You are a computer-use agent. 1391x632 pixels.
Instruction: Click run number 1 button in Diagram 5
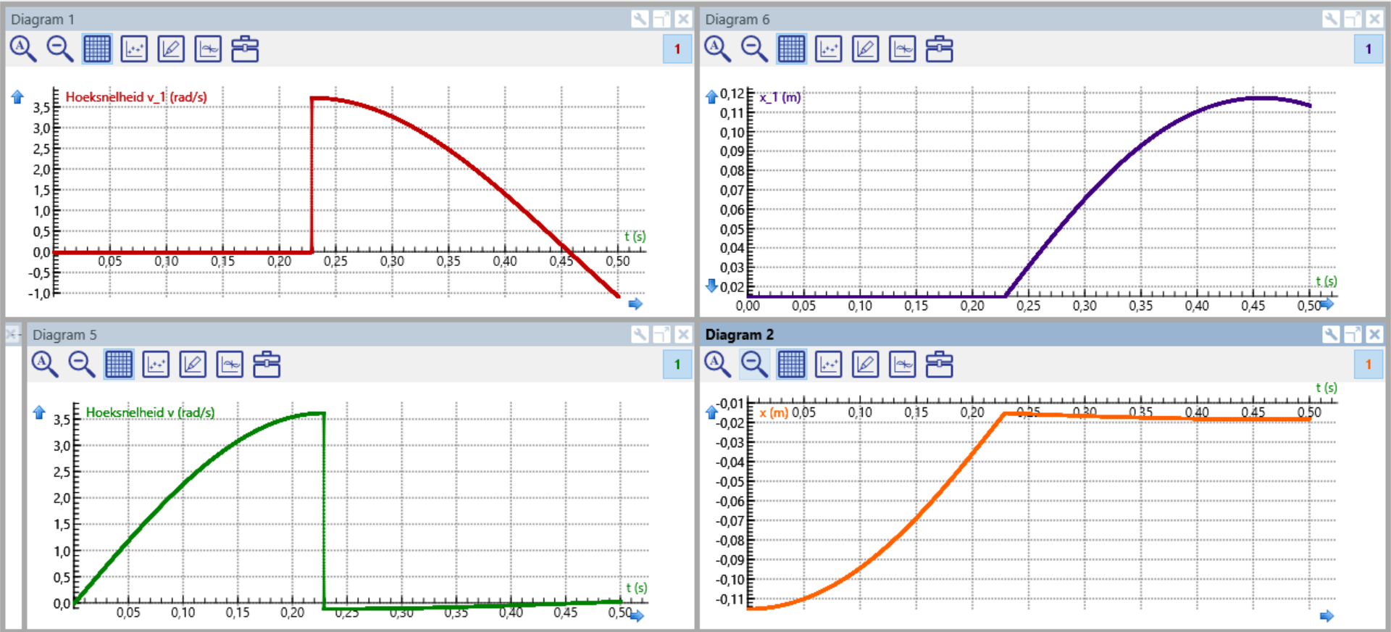pos(677,364)
